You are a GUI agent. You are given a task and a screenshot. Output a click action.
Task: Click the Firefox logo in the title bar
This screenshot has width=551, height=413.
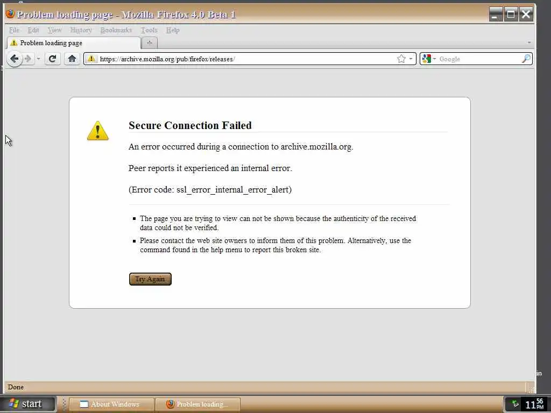coord(10,14)
